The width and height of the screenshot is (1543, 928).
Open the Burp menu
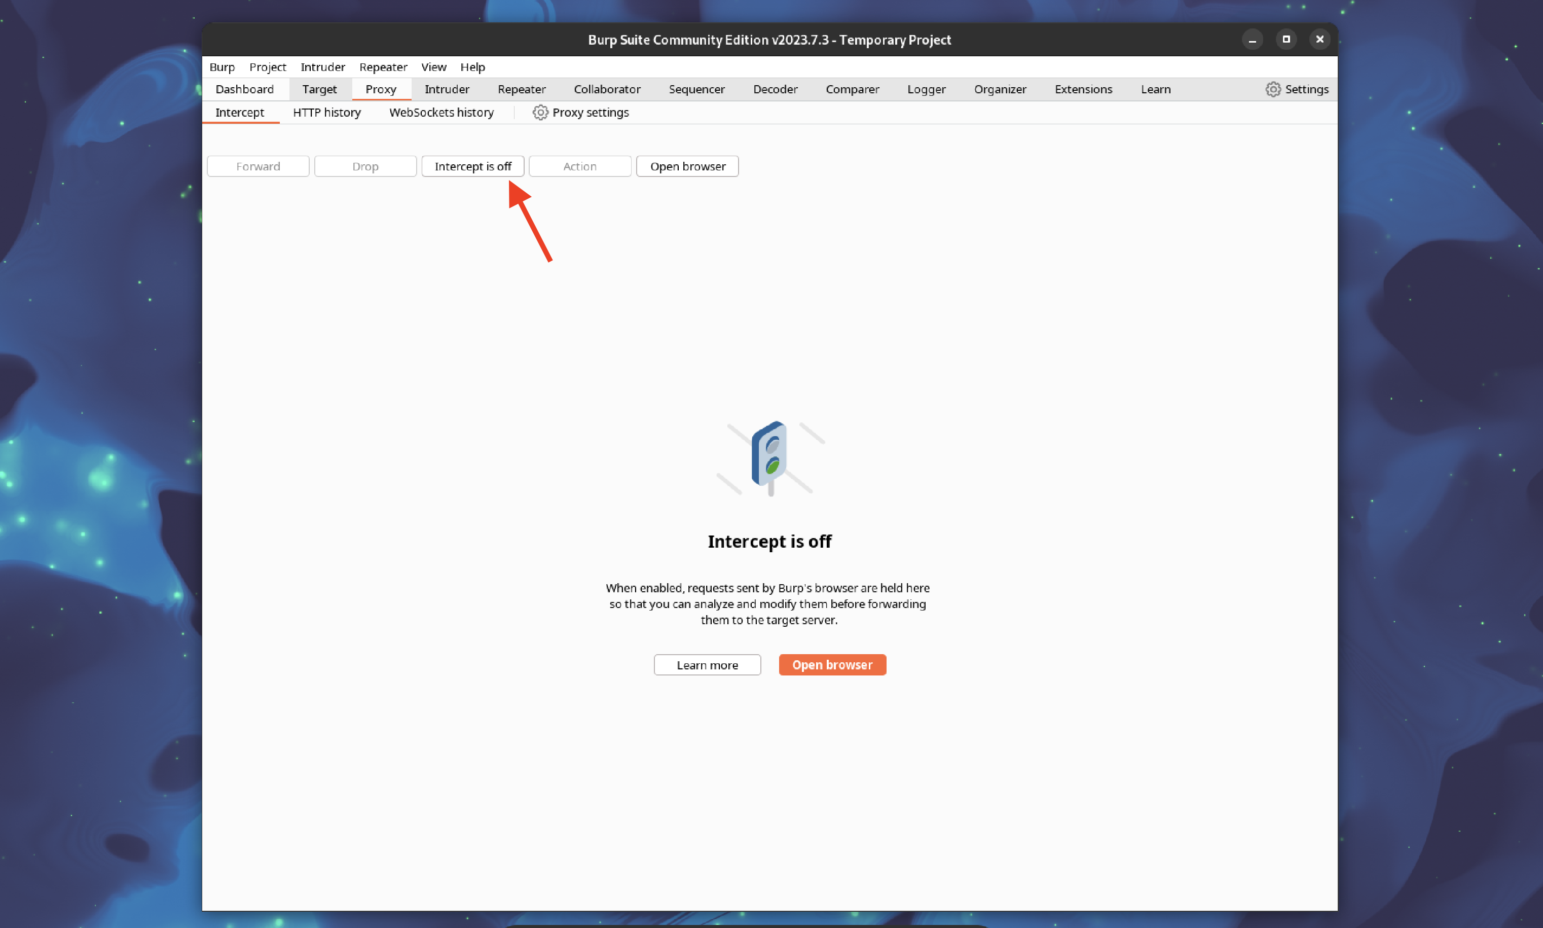pos(222,67)
